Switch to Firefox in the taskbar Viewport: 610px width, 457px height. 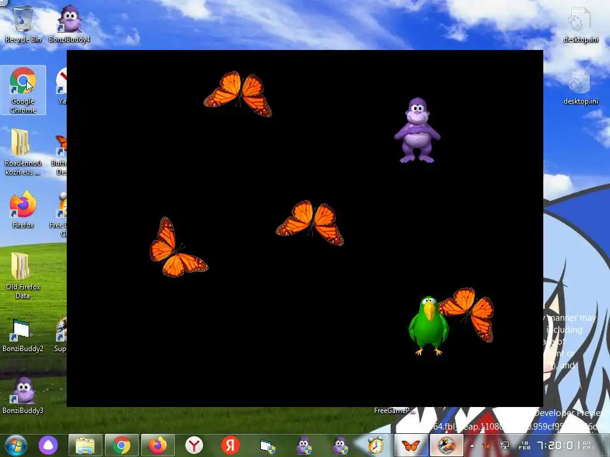tap(157, 445)
